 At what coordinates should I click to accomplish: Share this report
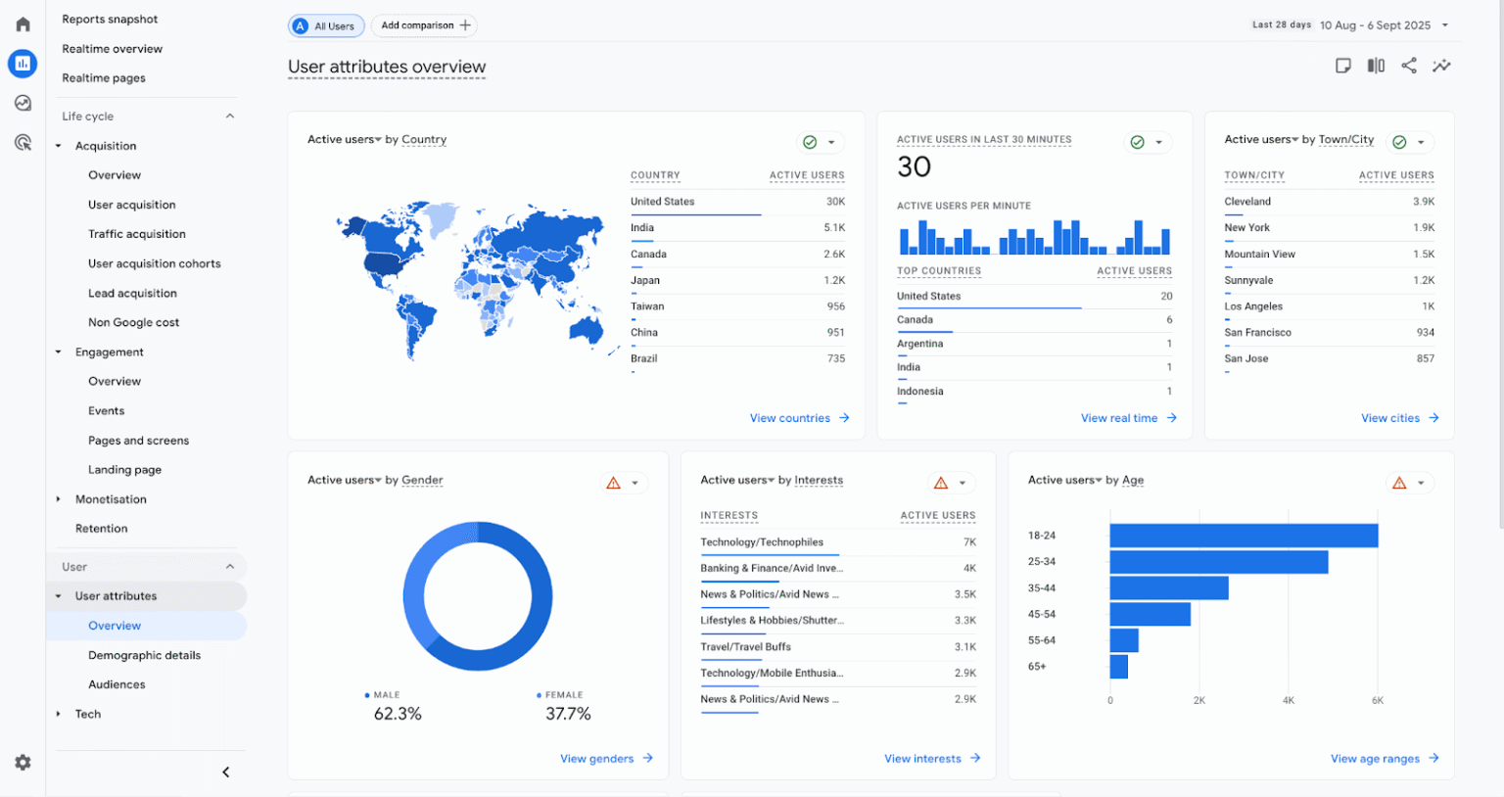click(x=1409, y=66)
